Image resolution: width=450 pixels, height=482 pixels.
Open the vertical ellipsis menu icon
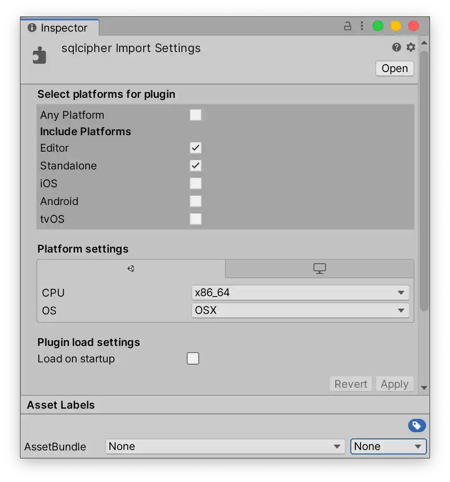tap(362, 26)
